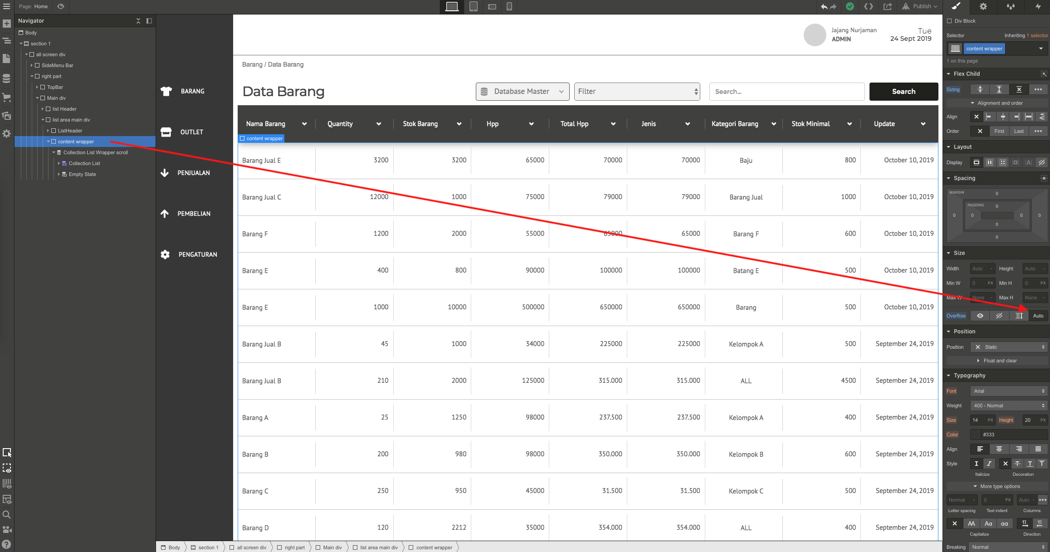The image size is (1050, 552).
Task: Open the Style Manager droplets tab
Action: 1011,6
